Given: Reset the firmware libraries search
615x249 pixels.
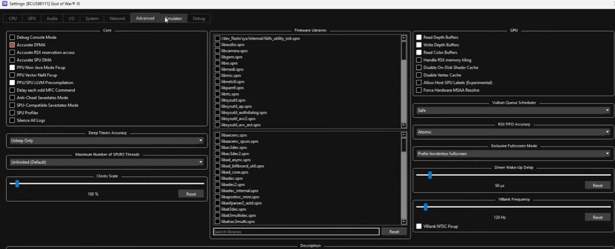Looking at the screenshot, I should click(x=394, y=232).
